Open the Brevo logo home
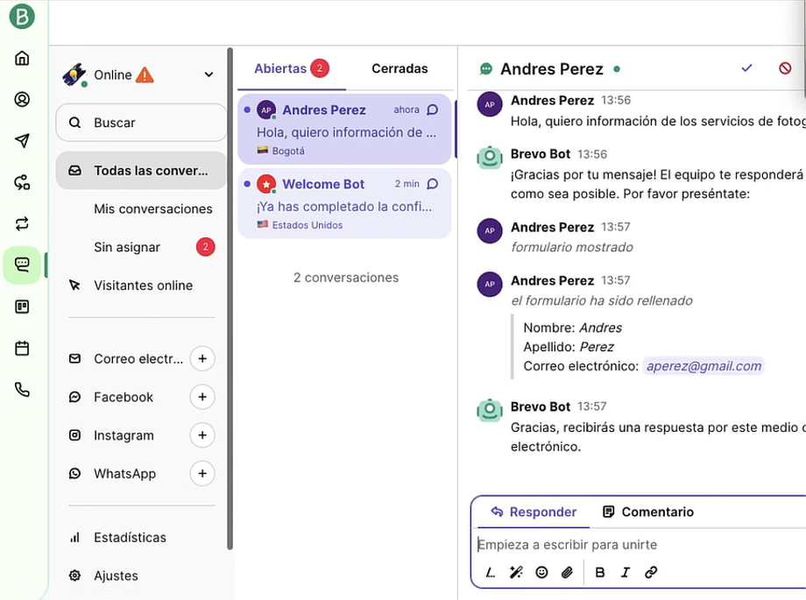 22,17
